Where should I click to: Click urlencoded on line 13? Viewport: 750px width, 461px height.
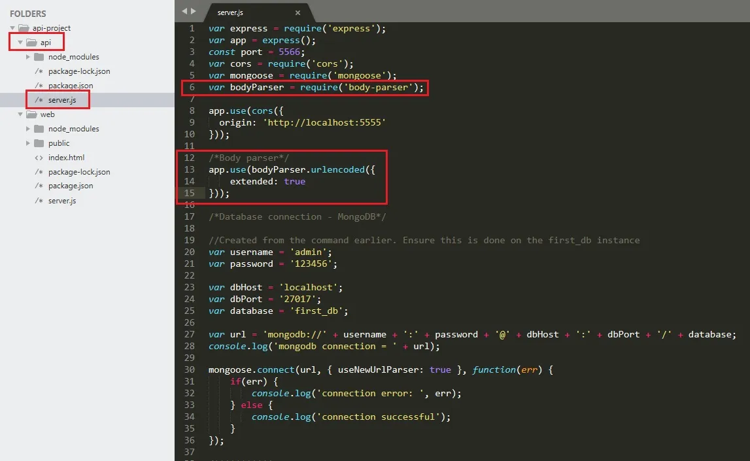tap(337, 169)
